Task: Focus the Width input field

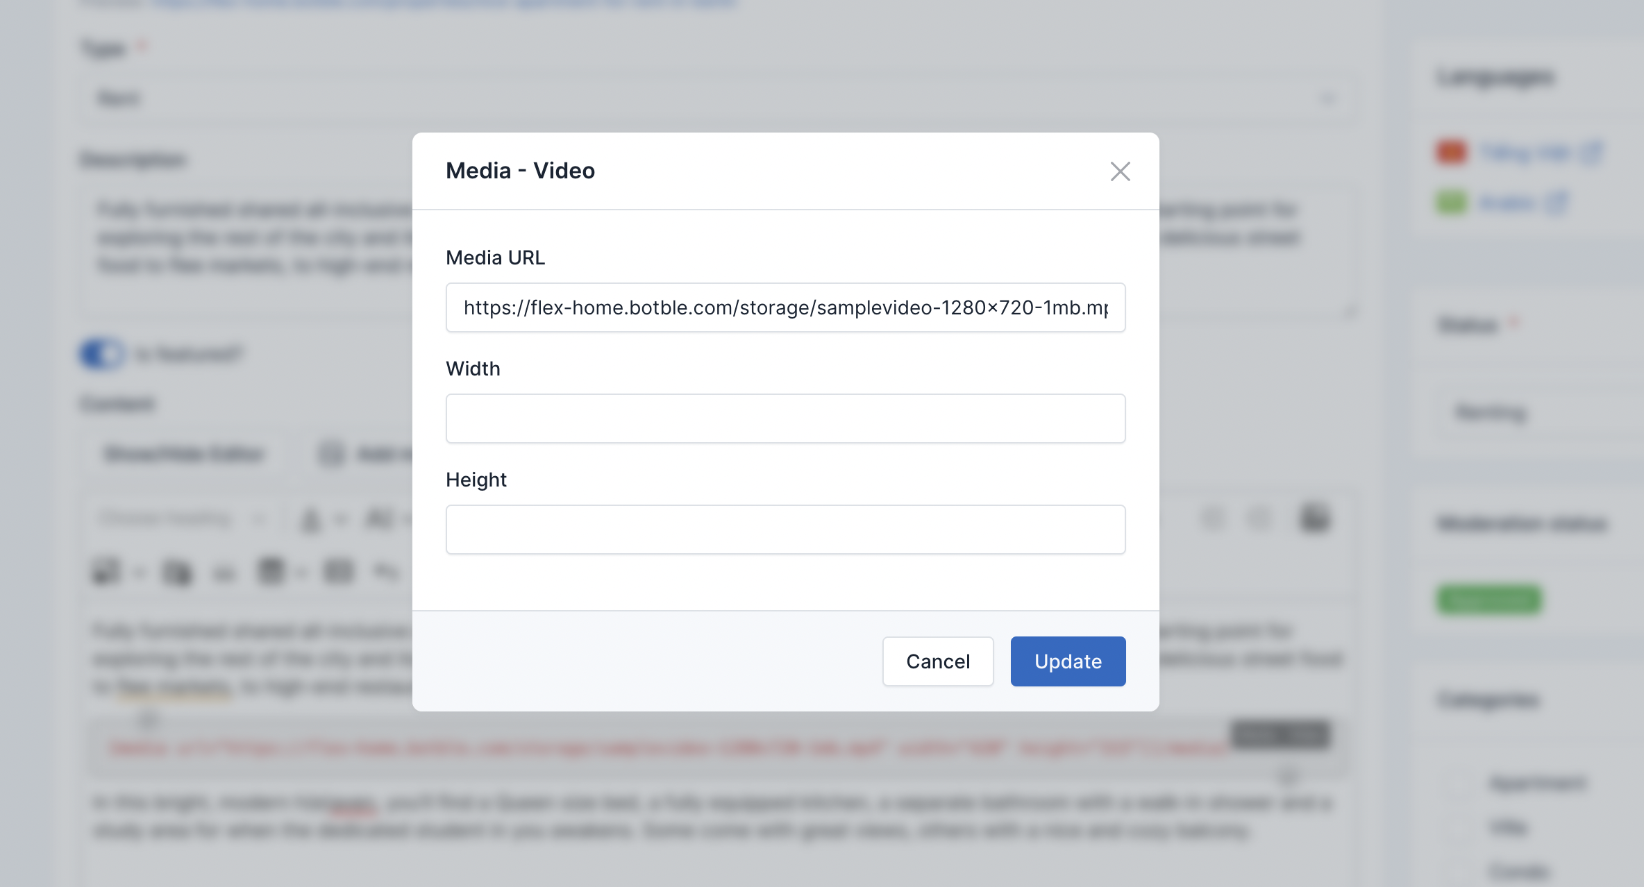Action: (x=785, y=419)
